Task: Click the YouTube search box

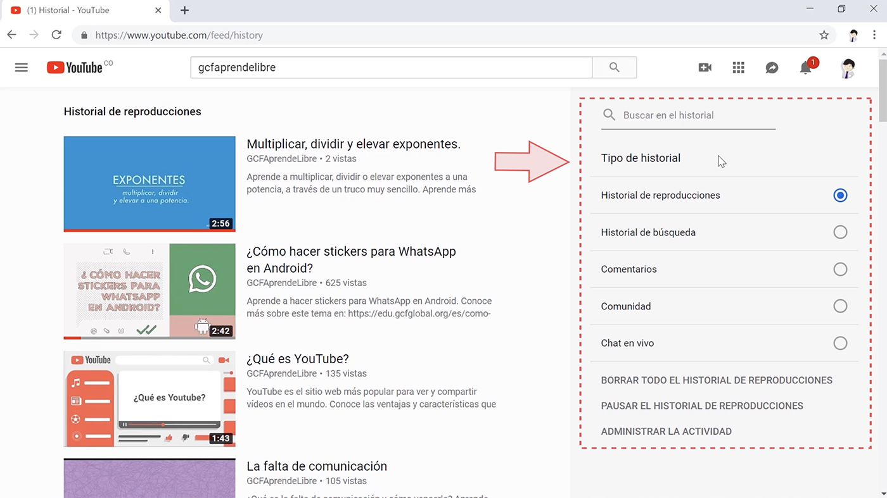Action: (392, 67)
